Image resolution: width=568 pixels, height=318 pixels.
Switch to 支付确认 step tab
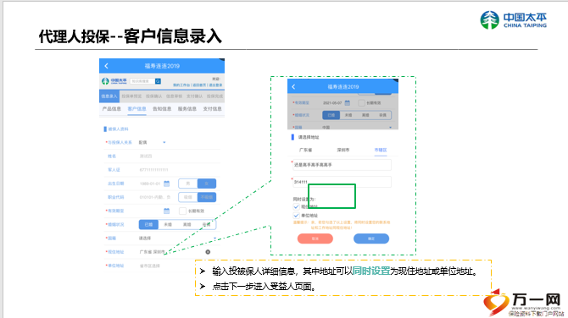[194, 96]
